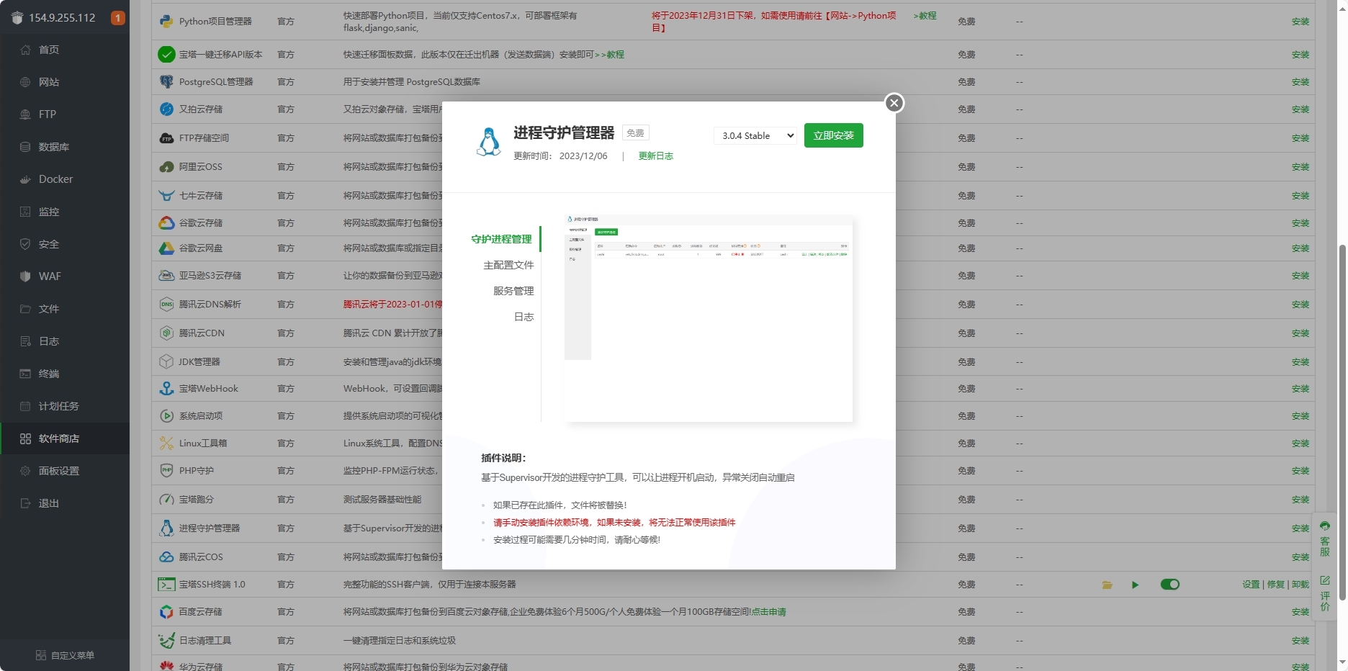This screenshot has width=1348, height=671.
Task: Click the green 立即安装 button
Action: point(833,135)
